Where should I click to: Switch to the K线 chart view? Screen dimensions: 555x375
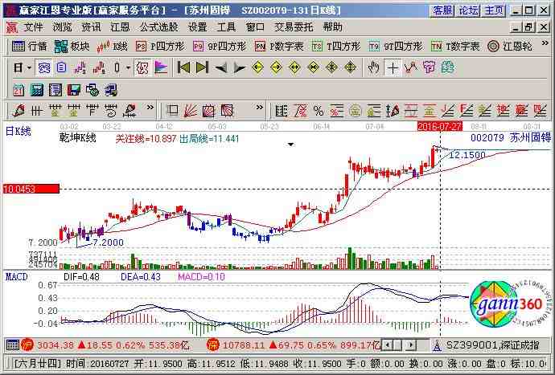(112, 47)
